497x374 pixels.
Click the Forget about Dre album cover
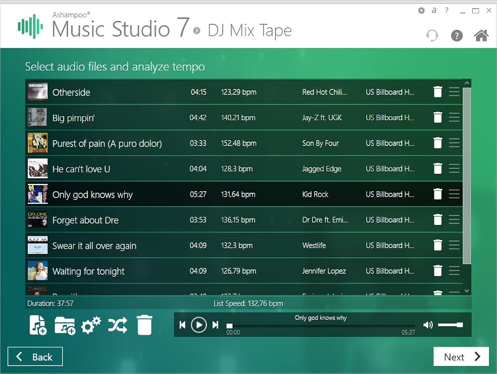coord(38,220)
